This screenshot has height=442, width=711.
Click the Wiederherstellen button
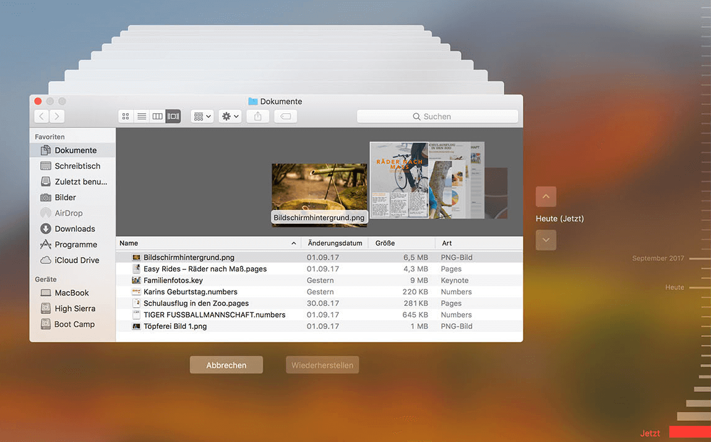pos(322,365)
